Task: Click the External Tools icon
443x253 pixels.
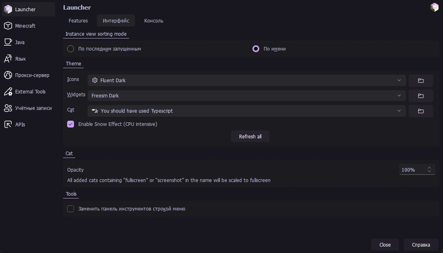Action: (x=8, y=91)
